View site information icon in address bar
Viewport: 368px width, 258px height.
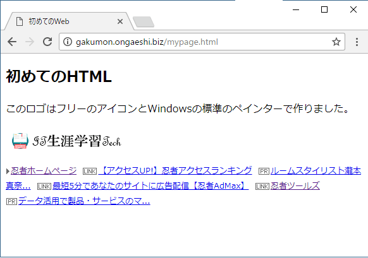coord(68,42)
